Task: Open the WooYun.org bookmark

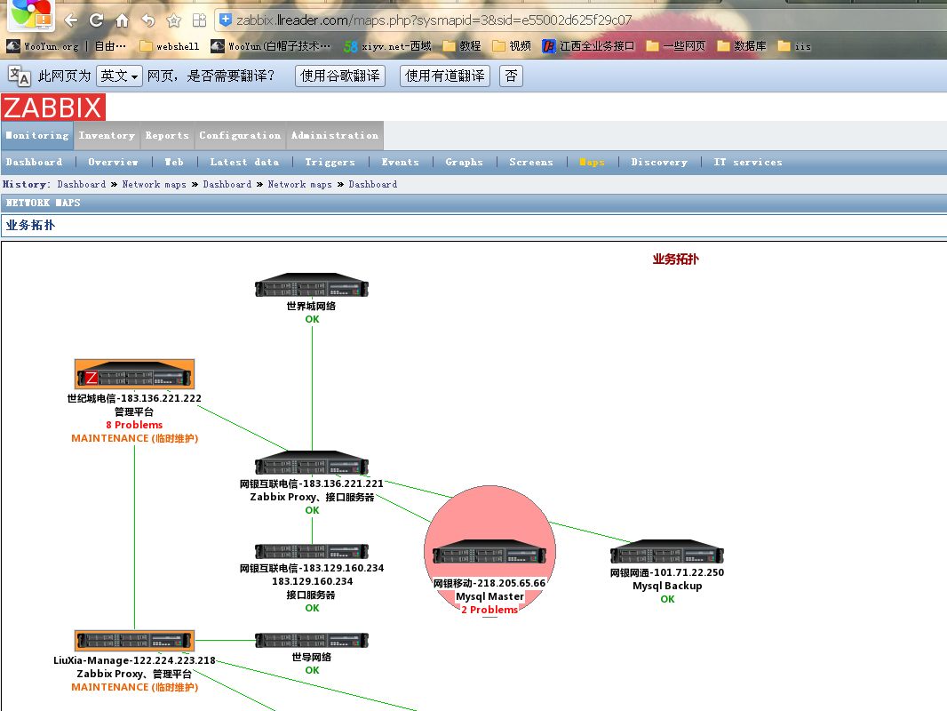Action: tap(43, 46)
